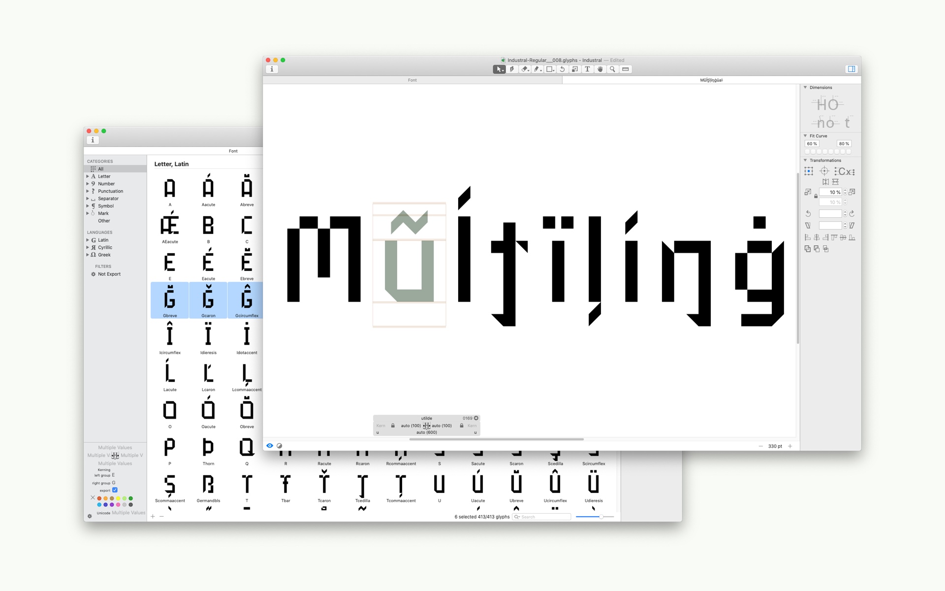Remove glyph with minus button in font window
The image size is (945, 591).
(161, 516)
